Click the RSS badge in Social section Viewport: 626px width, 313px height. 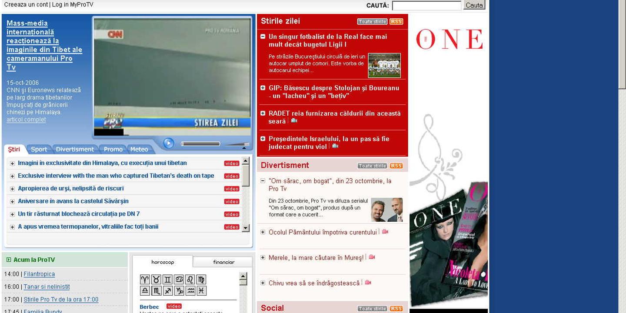click(x=396, y=309)
